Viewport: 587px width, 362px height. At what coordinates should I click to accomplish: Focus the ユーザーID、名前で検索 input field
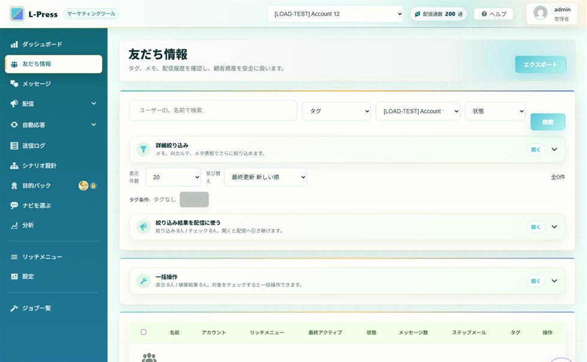tap(213, 110)
